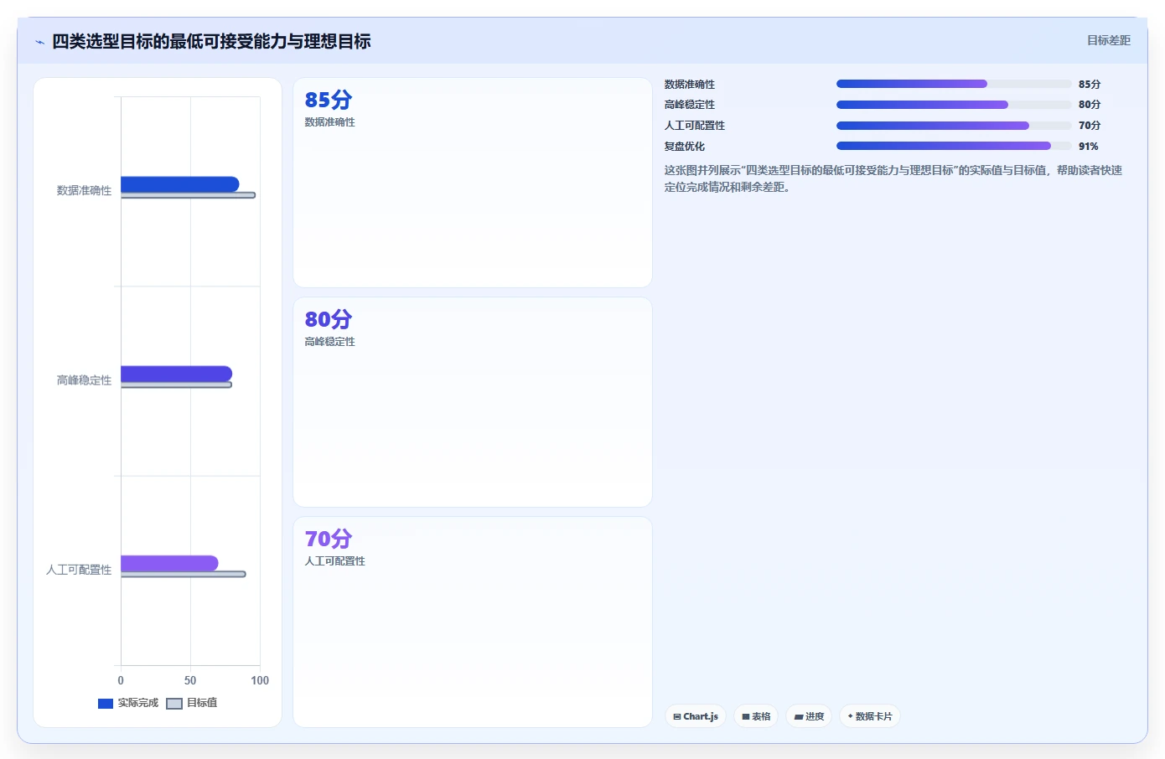Click the 数据准确性 chart axis label
The height and width of the screenshot is (759, 1165).
tap(84, 191)
